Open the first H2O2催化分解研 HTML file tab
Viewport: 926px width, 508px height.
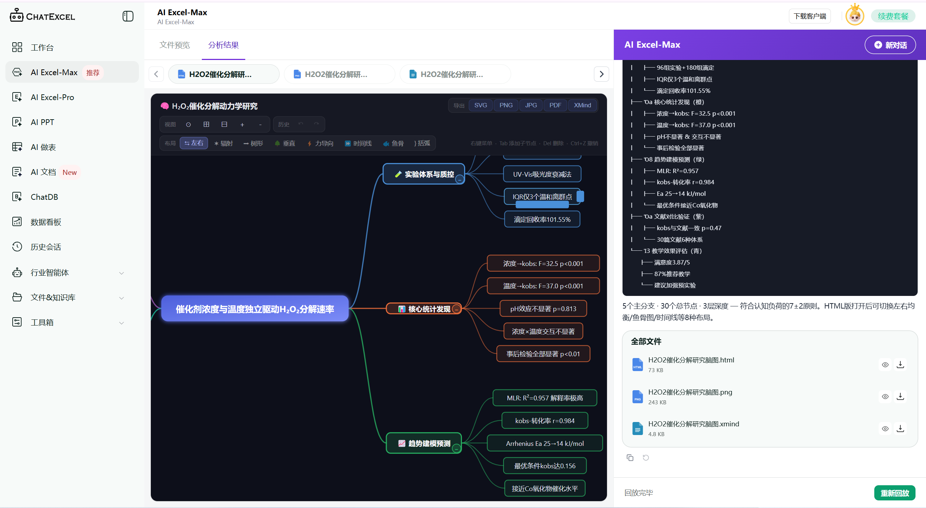point(224,74)
